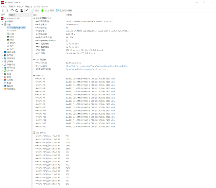Expand the 性能测试 tree node
This screenshot has height=188, width=216.
tap(2, 89)
